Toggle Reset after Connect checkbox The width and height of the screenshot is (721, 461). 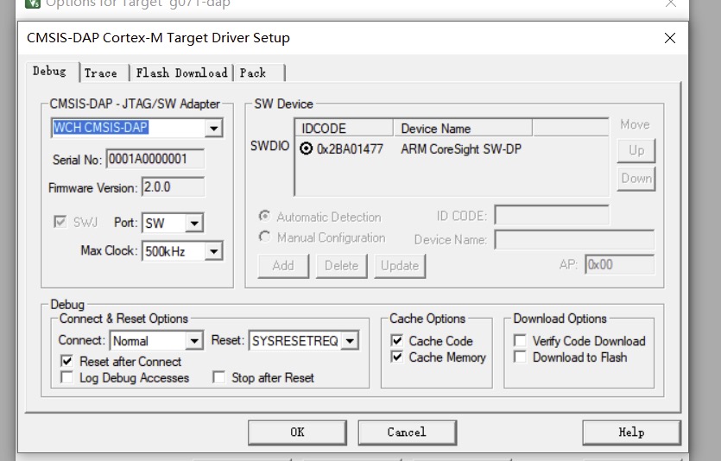tap(66, 361)
